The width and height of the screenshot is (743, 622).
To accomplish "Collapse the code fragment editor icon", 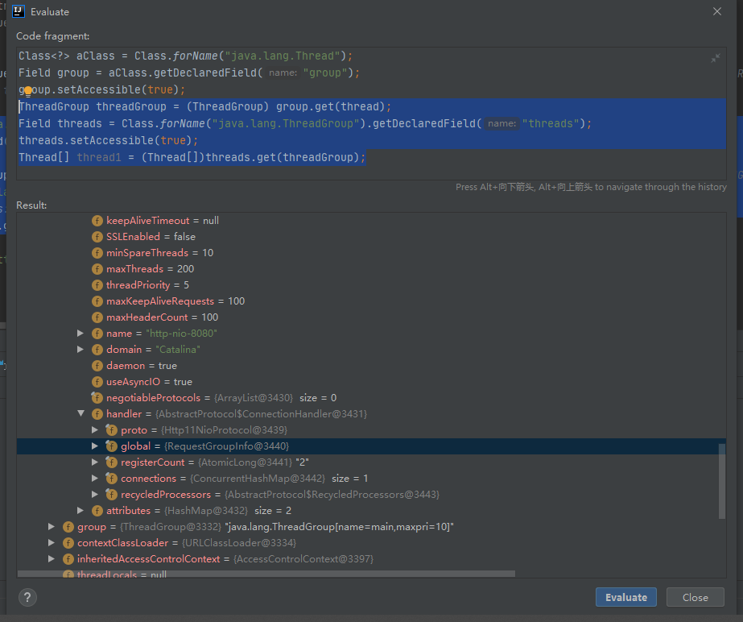I will coord(716,58).
